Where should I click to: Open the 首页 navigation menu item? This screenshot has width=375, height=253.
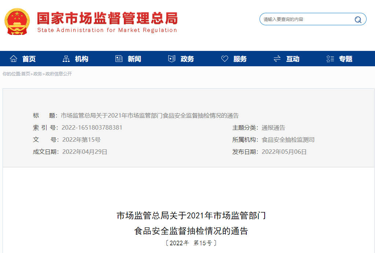[29, 59]
